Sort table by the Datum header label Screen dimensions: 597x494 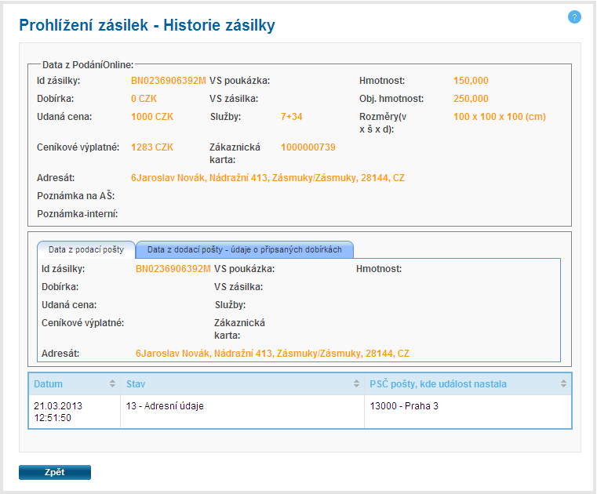pyautogui.click(x=49, y=384)
